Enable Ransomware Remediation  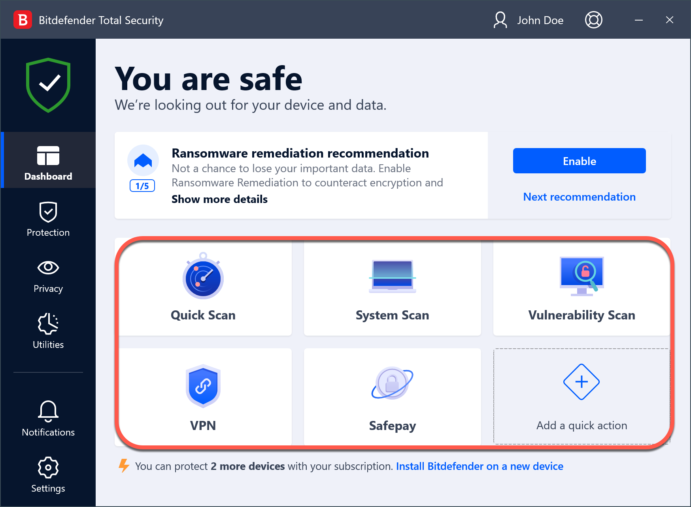point(579,161)
